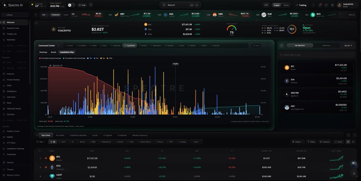
Task: Open the AI Brief tab
Action: coord(69,46)
